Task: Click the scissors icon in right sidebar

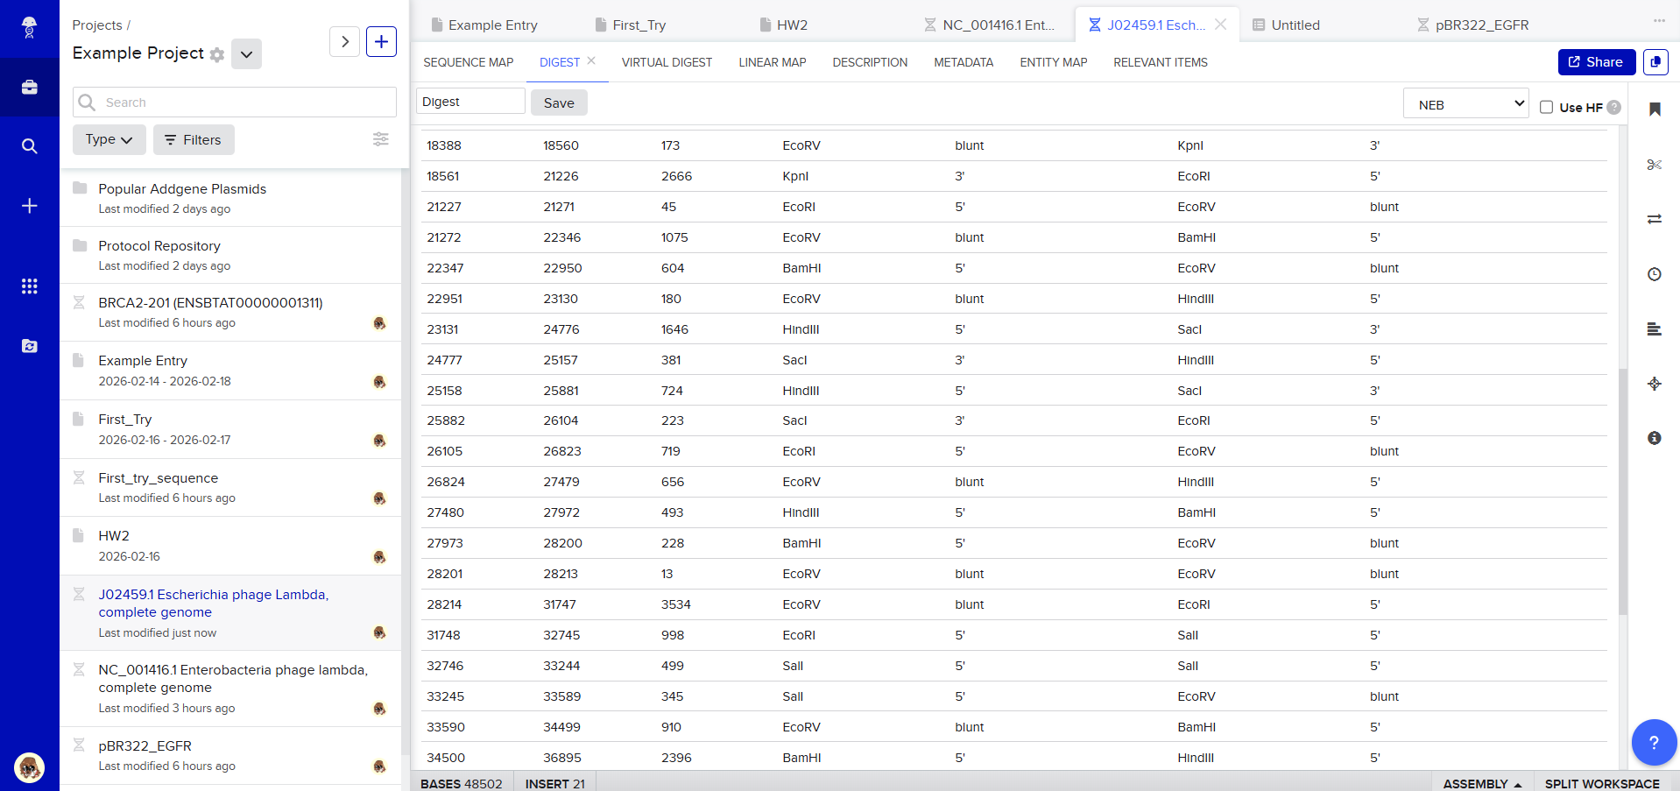Action: 1654,165
